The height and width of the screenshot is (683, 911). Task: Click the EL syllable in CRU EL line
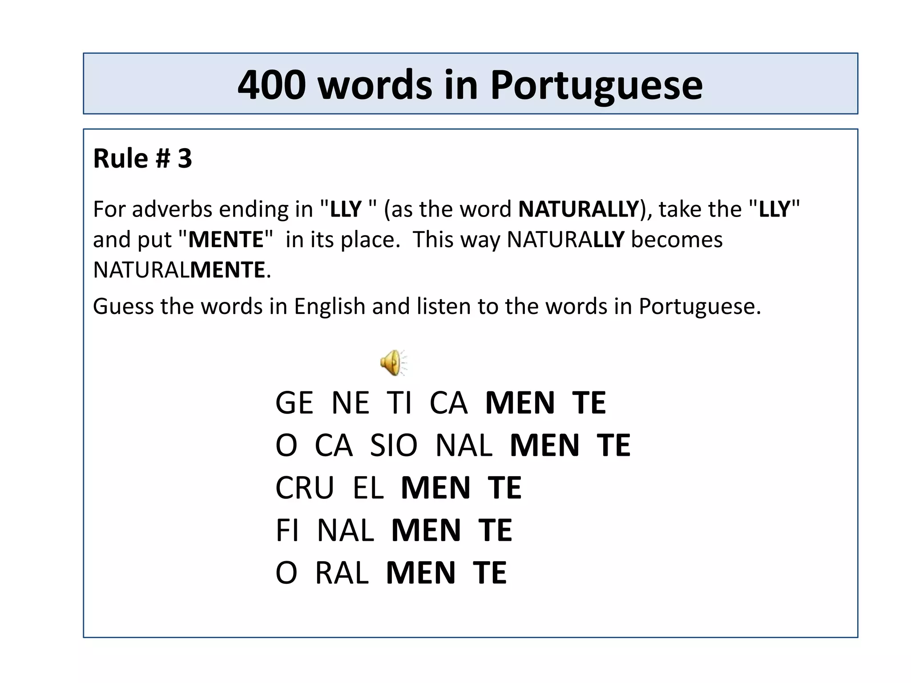tap(368, 488)
